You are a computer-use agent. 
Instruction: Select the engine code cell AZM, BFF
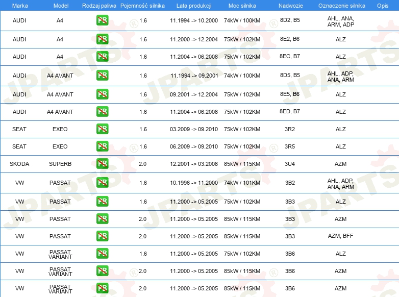pos(340,236)
